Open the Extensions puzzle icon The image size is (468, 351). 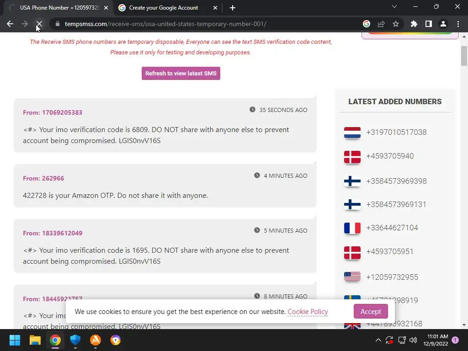[414, 24]
